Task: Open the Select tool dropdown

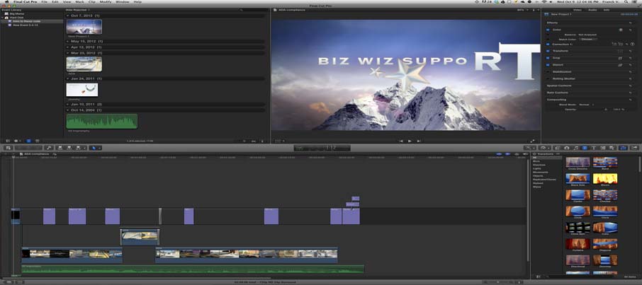Action: [95, 148]
